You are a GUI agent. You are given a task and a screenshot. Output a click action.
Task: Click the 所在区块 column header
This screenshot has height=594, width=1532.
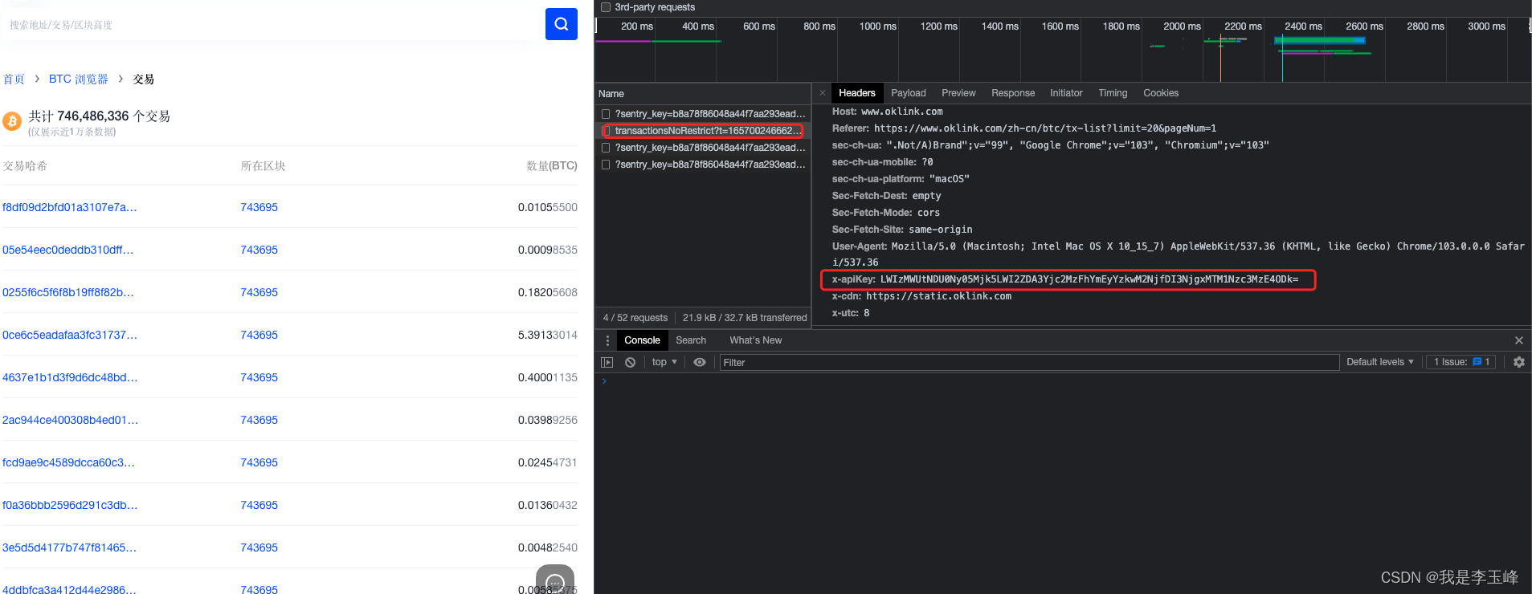(x=263, y=166)
